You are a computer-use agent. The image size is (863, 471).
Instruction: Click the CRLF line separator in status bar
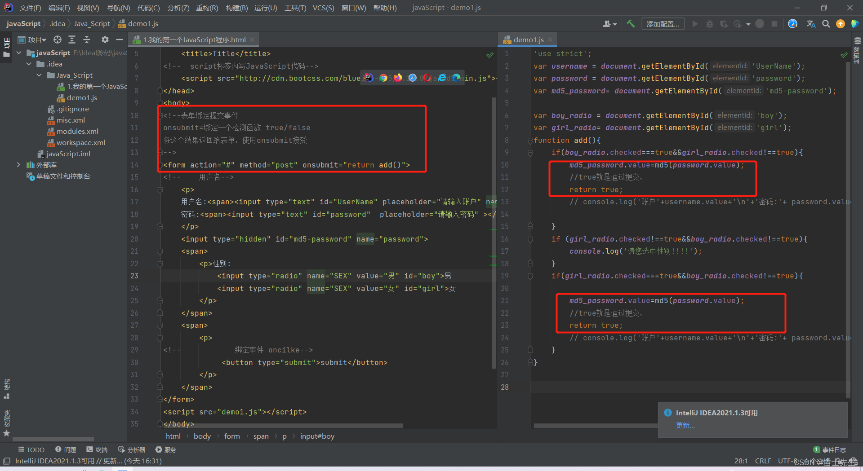[x=763, y=461]
